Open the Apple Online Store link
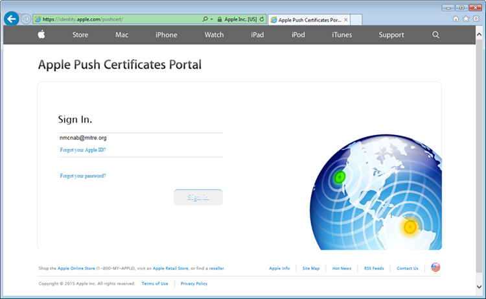This screenshot has height=299, width=486. (76, 269)
